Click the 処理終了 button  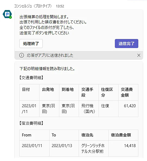pyautogui.click(x=31, y=43)
